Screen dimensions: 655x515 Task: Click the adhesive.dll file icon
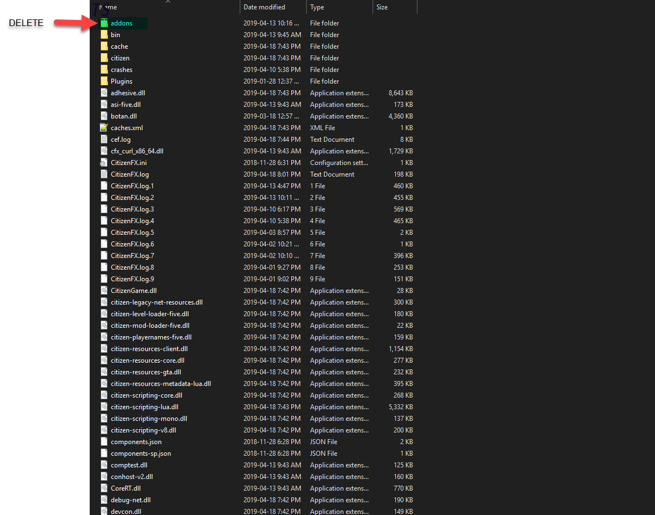[104, 92]
